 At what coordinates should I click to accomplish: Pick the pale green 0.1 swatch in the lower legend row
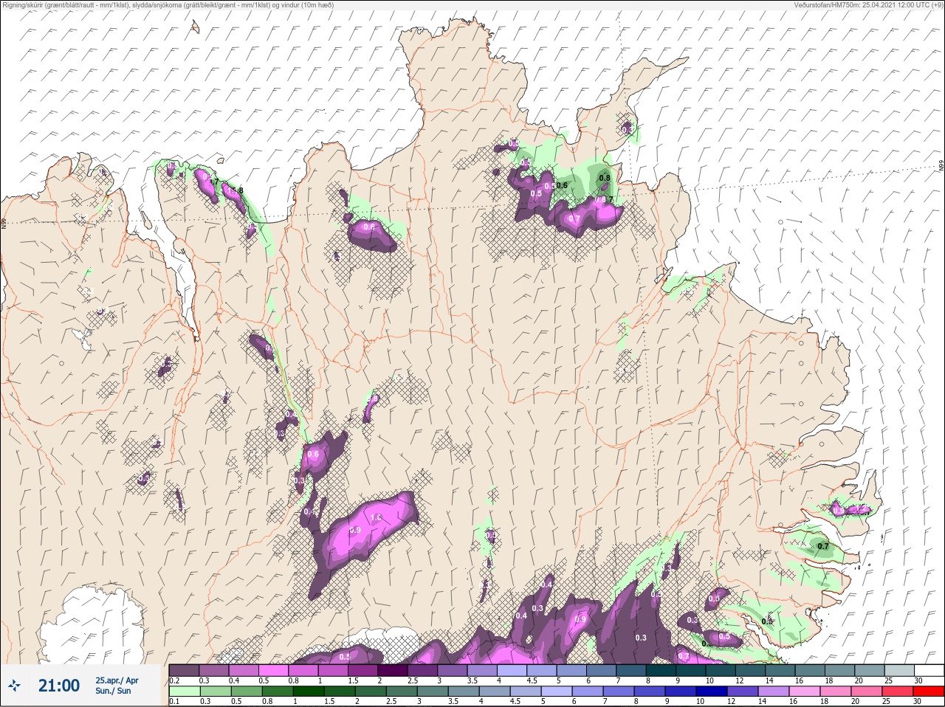(x=185, y=692)
